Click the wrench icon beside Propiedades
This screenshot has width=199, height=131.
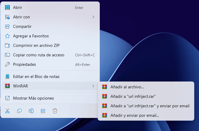[7, 64]
